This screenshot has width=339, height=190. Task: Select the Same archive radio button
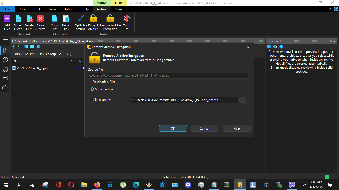(92, 89)
